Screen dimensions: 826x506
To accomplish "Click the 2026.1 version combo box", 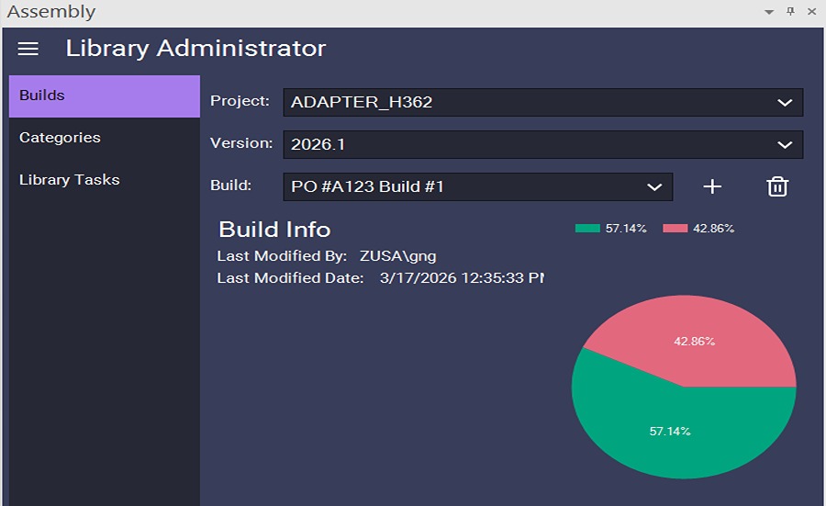I will coord(523,145).
